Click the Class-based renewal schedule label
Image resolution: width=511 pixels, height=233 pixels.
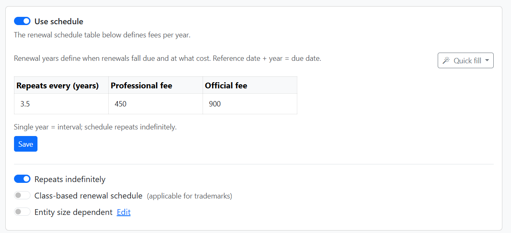click(x=89, y=196)
